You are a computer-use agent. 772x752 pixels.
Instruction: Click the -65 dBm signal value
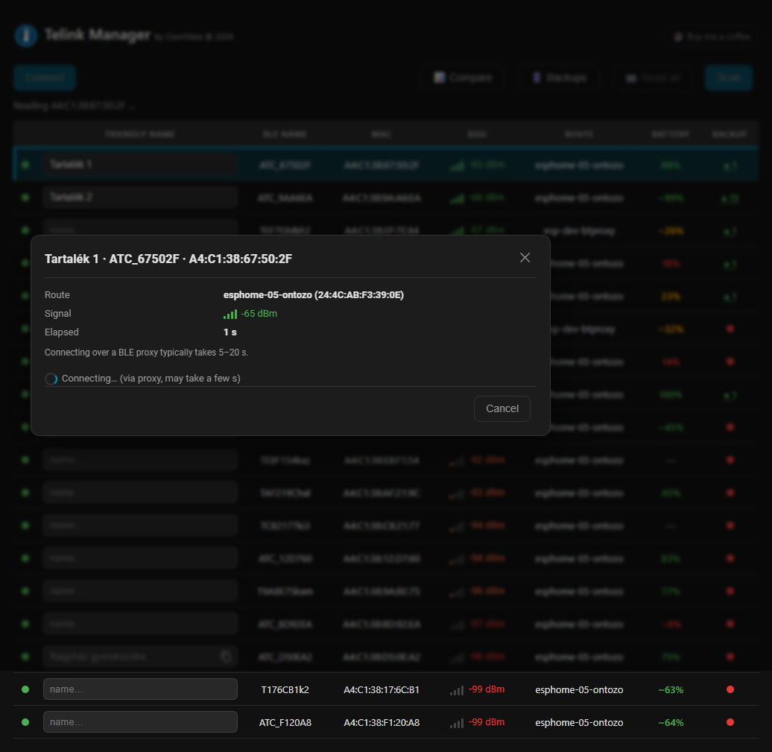coord(259,313)
